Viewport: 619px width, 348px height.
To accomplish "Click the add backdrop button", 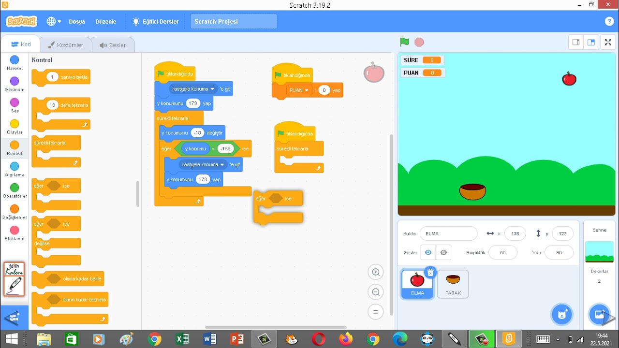I will coord(599,315).
